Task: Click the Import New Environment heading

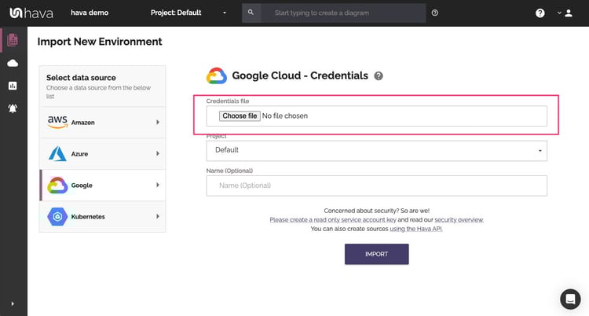Action: pyautogui.click(x=100, y=42)
